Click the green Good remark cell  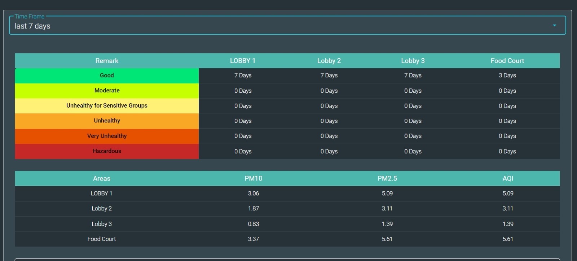(107, 75)
